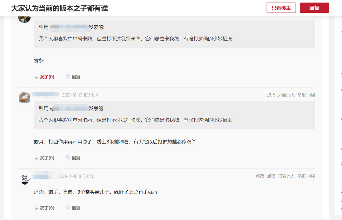Click the 只看楼主 button

281,8
